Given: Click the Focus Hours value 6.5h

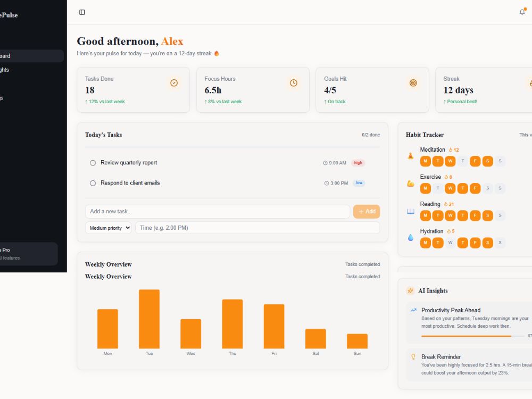Looking at the screenshot, I should point(213,90).
